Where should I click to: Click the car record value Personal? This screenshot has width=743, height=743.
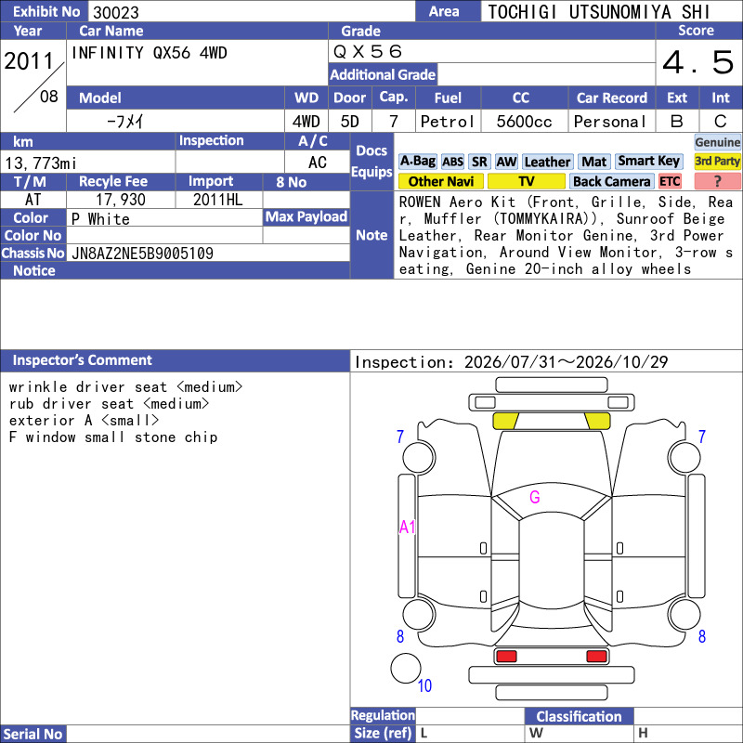[x=610, y=122]
